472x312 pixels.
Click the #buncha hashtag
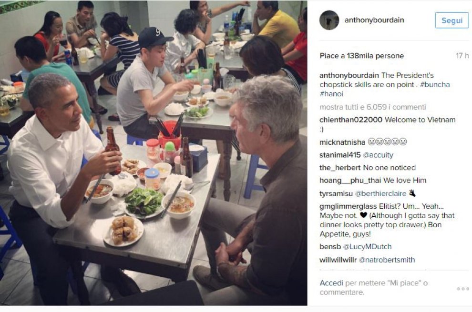(435, 84)
